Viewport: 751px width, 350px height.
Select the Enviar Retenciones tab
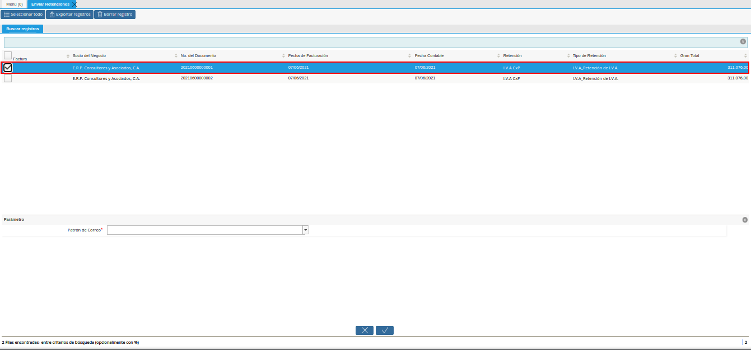[50, 4]
